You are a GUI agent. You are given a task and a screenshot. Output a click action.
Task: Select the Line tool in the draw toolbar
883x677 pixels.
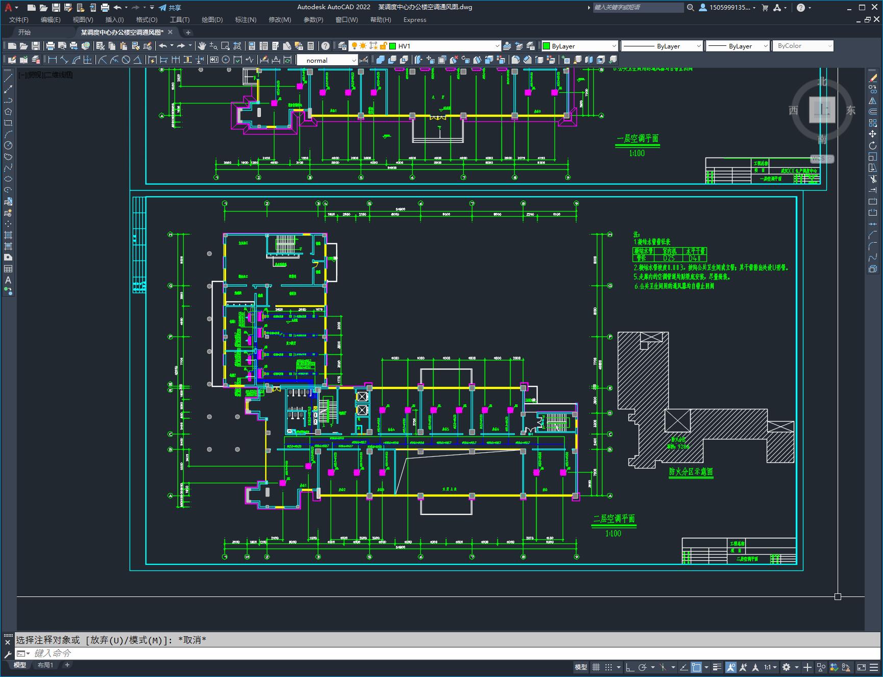(x=8, y=79)
